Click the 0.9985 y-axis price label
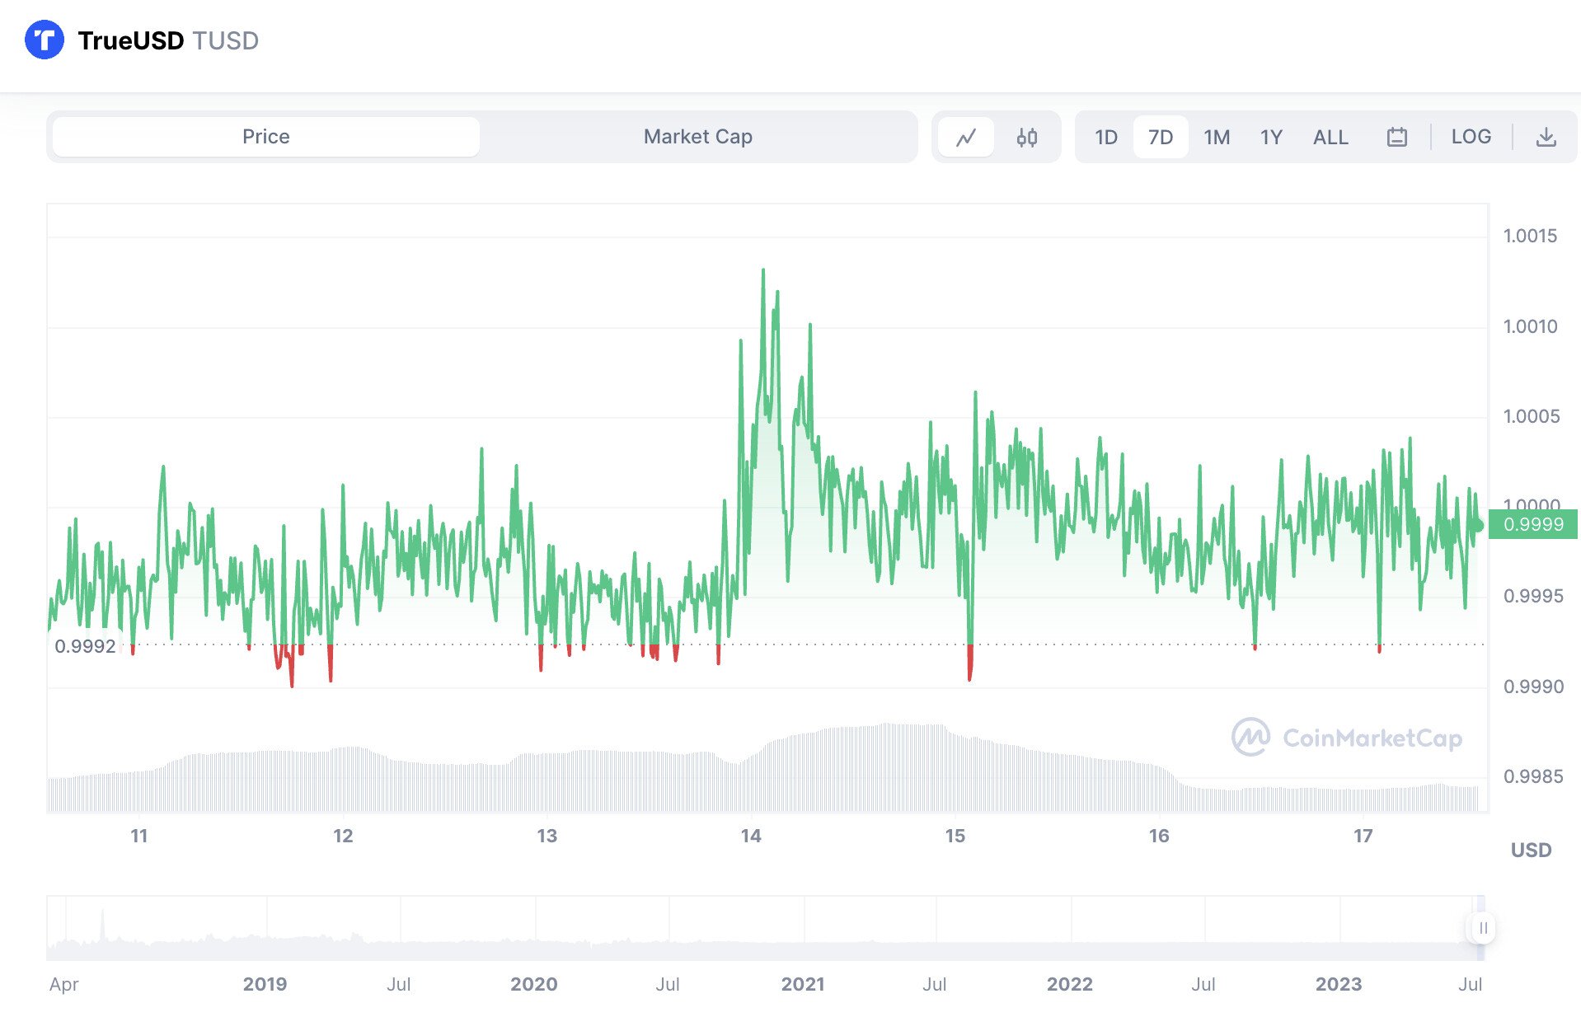1581x1017 pixels. pos(1532,776)
